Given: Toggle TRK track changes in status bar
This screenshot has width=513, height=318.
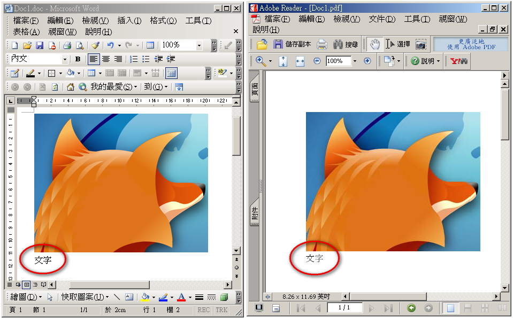Looking at the screenshot, I should (x=221, y=310).
